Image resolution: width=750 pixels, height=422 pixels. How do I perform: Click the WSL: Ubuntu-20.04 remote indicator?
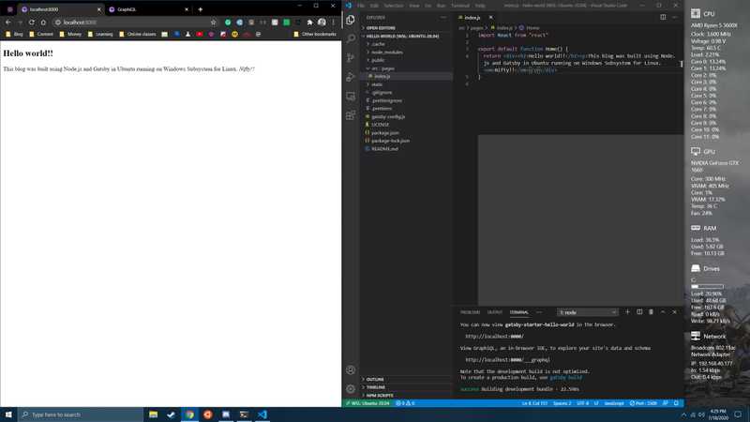click(367, 403)
